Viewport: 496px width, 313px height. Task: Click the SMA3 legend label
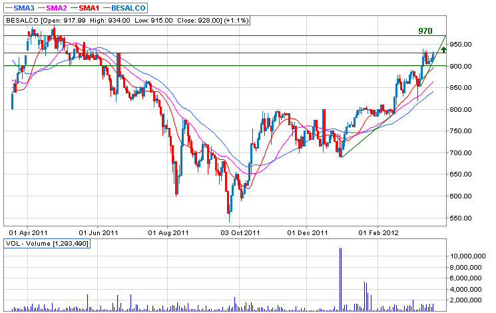(24, 8)
